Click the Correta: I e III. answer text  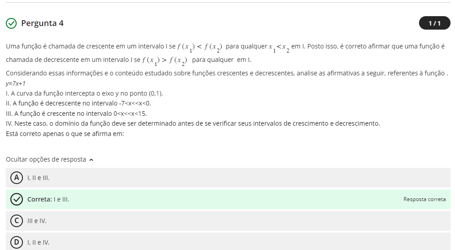(49, 199)
